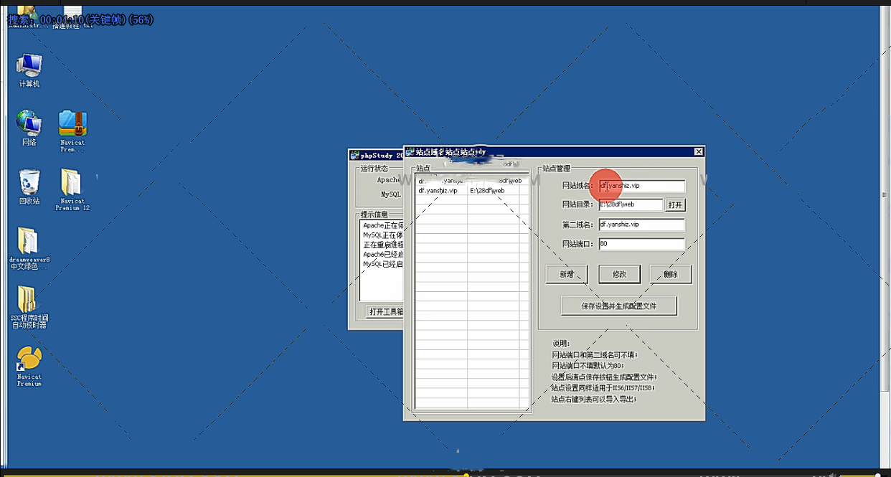This screenshot has width=891, height=477.
Task: Click the 打开 button beside site directory
Action: pyautogui.click(x=675, y=205)
